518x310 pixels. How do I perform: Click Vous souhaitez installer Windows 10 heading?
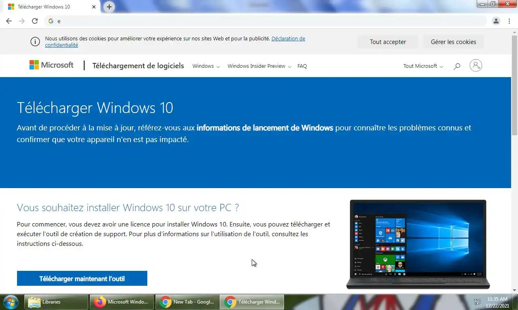pyautogui.click(x=128, y=207)
